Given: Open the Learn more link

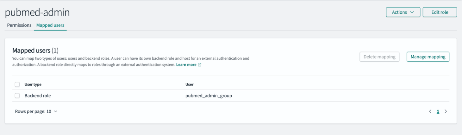Looking at the screenshot, I should pyautogui.click(x=189, y=64).
